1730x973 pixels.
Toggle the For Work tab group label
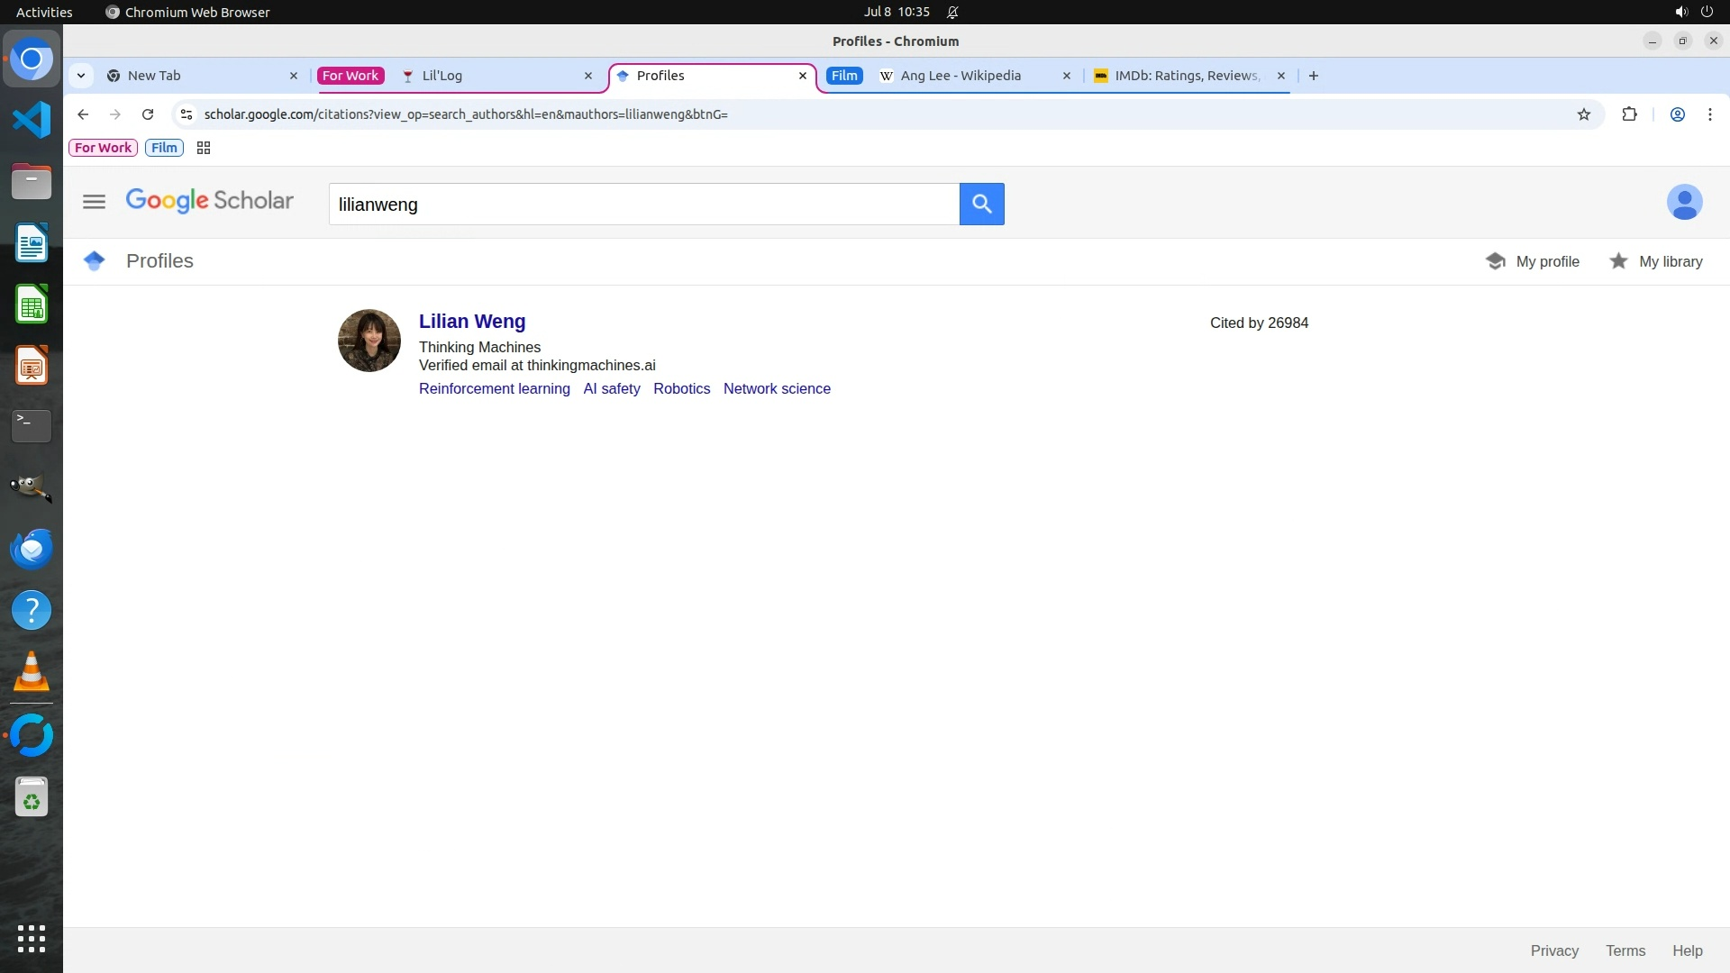[351, 76]
